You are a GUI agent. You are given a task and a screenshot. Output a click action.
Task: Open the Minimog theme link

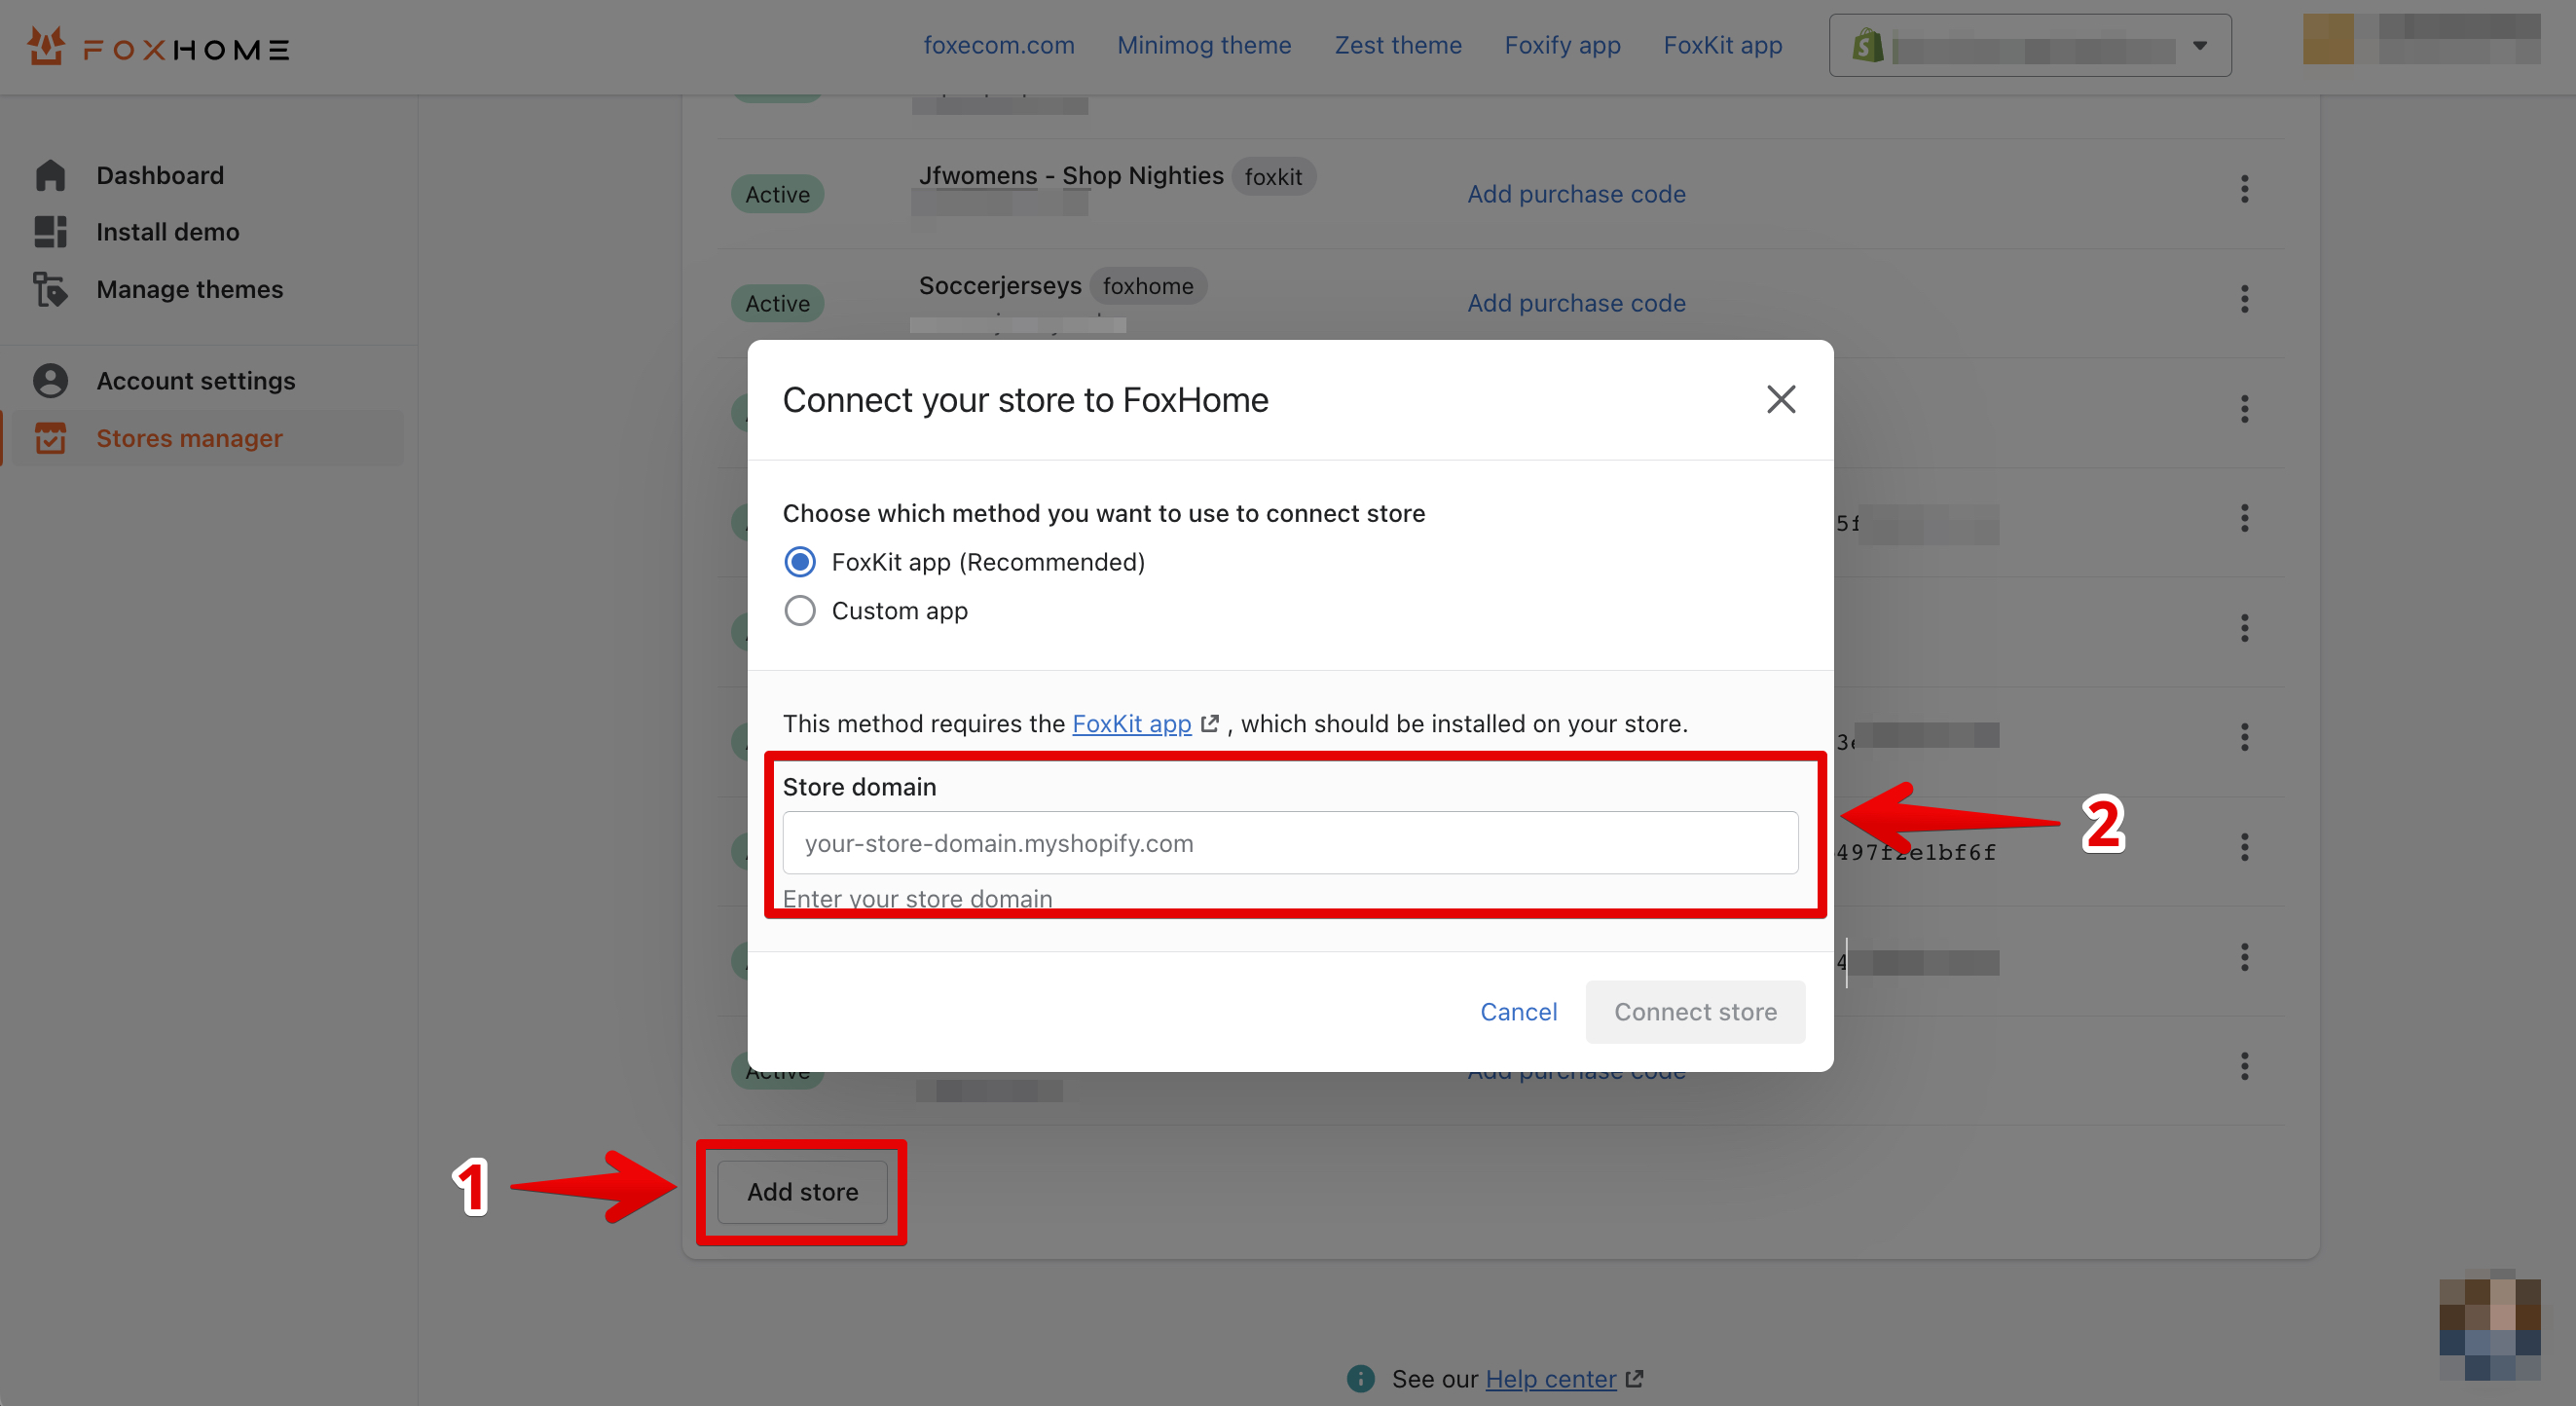(x=1204, y=45)
